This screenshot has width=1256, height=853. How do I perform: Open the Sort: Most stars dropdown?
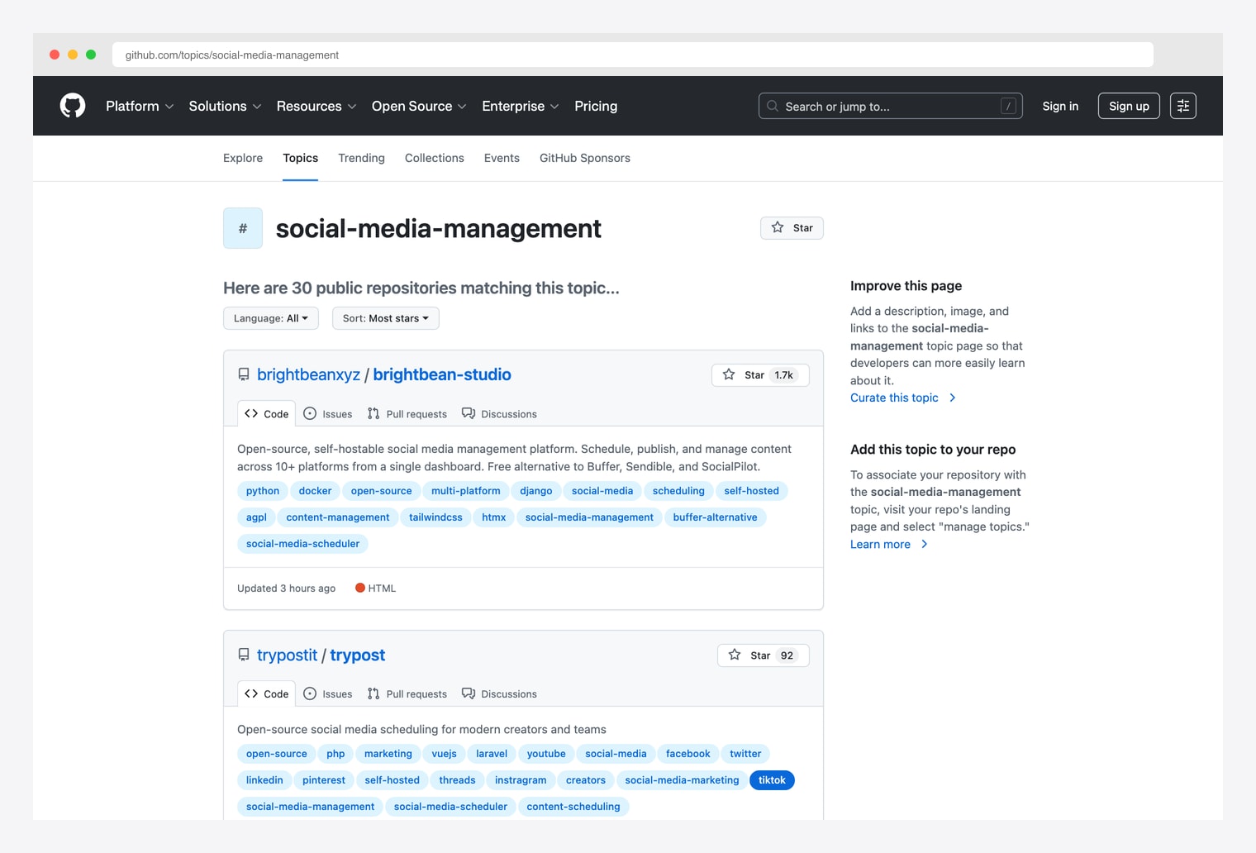coord(386,318)
